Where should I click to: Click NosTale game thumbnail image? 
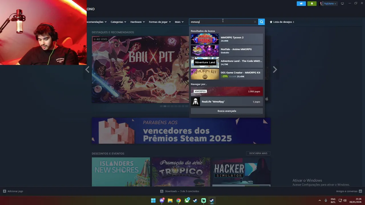point(205,51)
